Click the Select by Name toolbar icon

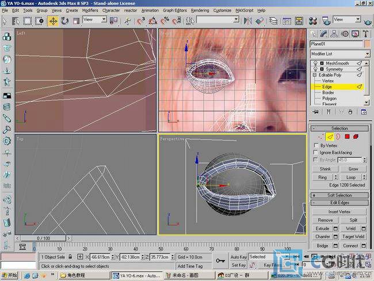tap(16, 21)
